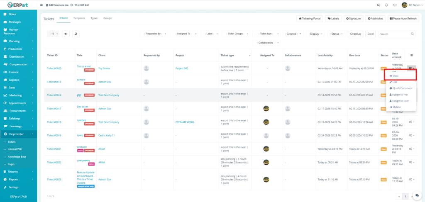Toggle the Pause Auto Refresh button
This screenshot has width=425, height=202.
(403, 19)
